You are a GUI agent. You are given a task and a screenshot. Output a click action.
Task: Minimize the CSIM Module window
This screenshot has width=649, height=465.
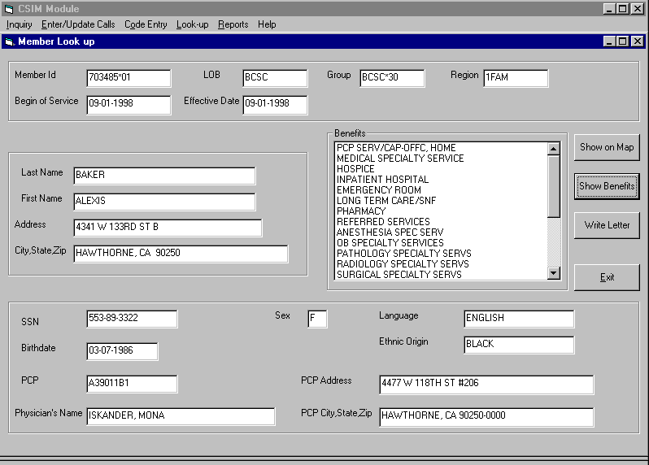(x=609, y=9)
